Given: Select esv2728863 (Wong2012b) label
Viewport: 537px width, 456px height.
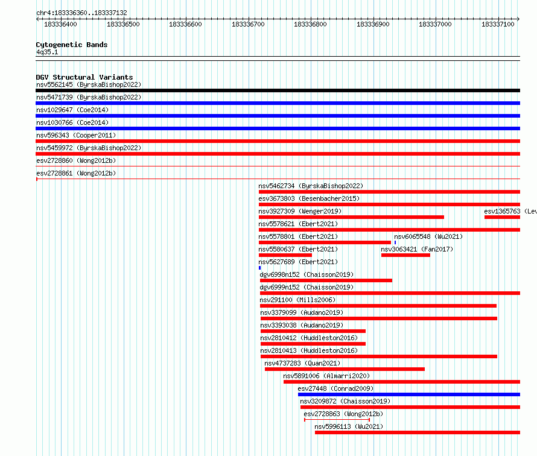Looking at the screenshot, I should (343, 414).
